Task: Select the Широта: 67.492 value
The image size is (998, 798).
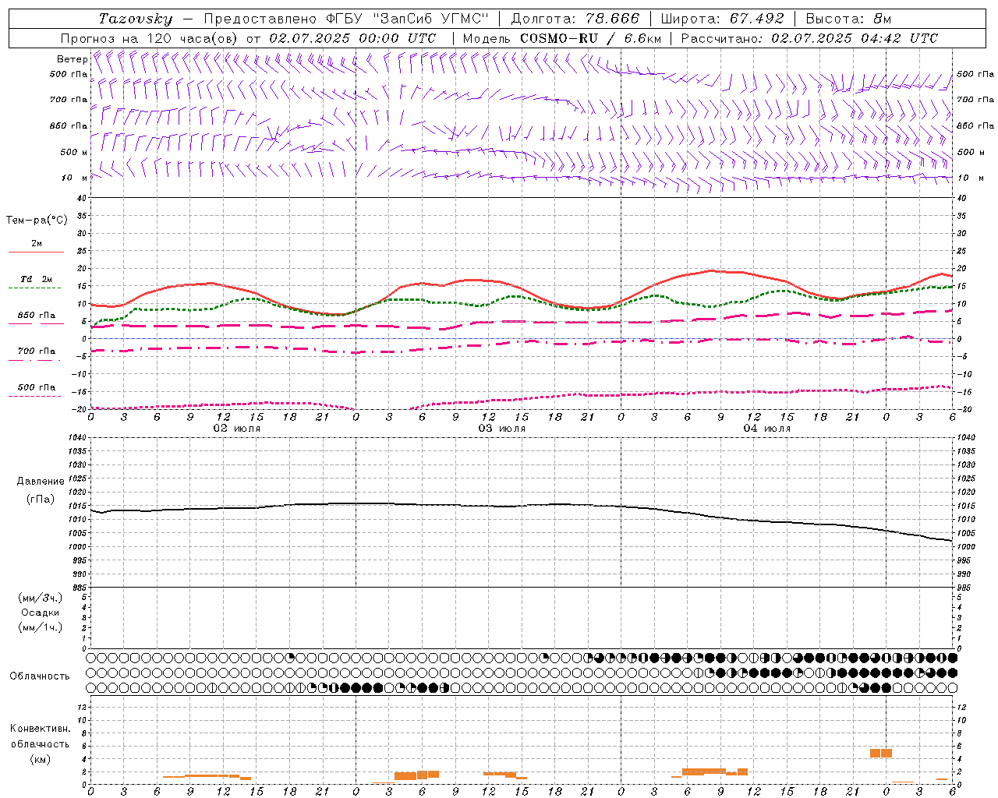Action: (x=722, y=19)
